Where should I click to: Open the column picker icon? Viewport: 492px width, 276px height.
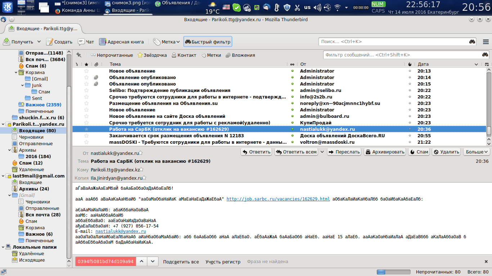click(x=487, y=64)
